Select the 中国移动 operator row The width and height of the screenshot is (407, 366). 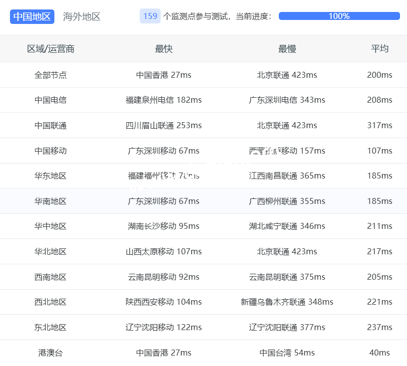(x=50, y=151)
